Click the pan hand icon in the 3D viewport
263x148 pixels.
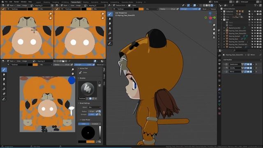point(214,29)
